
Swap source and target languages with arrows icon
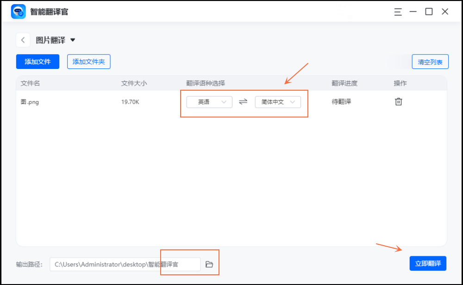243,102
